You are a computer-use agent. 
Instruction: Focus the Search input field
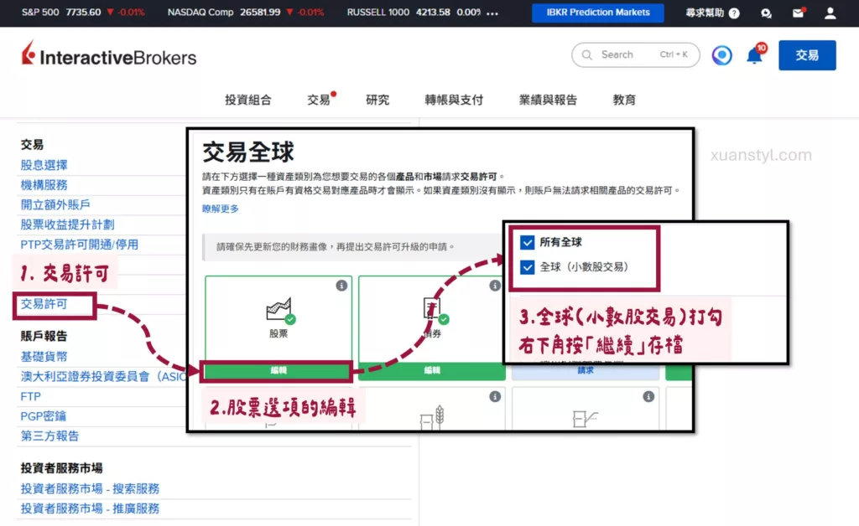click(x=636, y=54)
